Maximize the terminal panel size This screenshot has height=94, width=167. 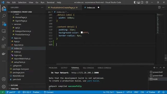click(x=160, y=68)
